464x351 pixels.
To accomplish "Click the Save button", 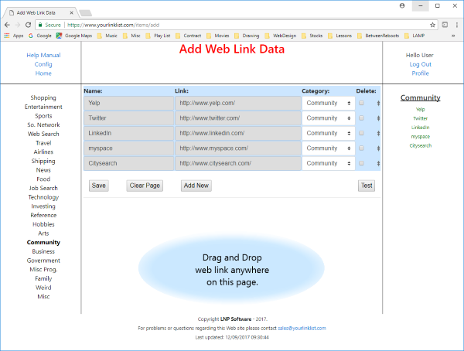I will pyautogui.click(x=98, y=186).
